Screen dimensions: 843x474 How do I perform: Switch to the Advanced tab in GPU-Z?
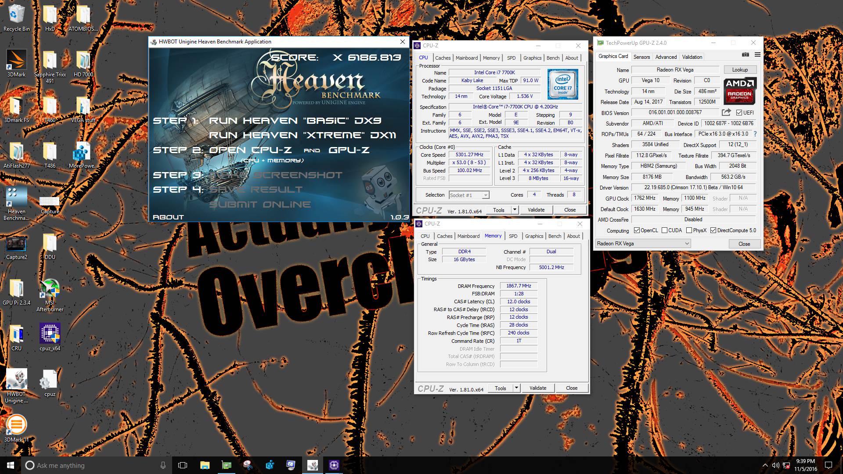pos(666,57)
